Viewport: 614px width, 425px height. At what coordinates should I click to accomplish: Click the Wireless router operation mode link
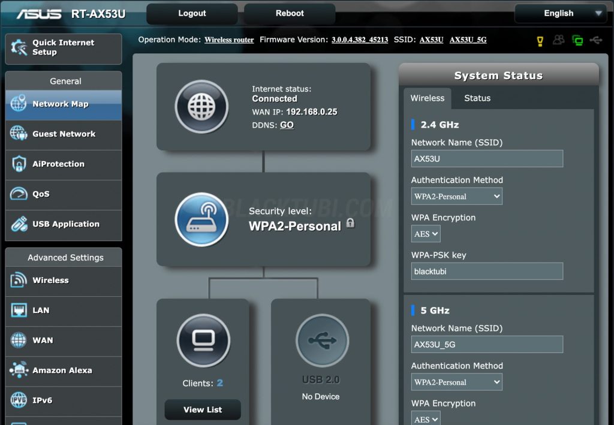tap(229, 40)
